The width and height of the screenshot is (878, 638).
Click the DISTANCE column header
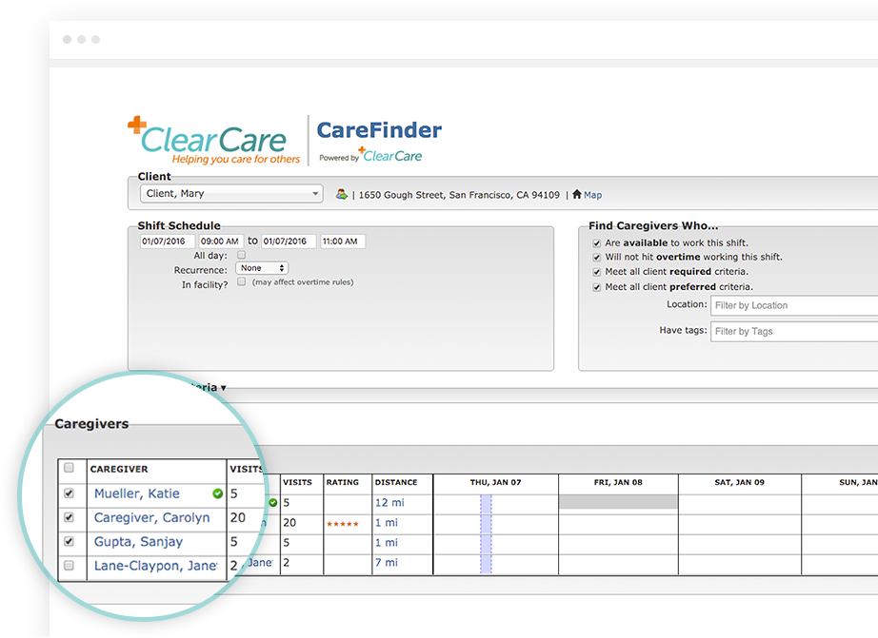(x=395, y=482)
